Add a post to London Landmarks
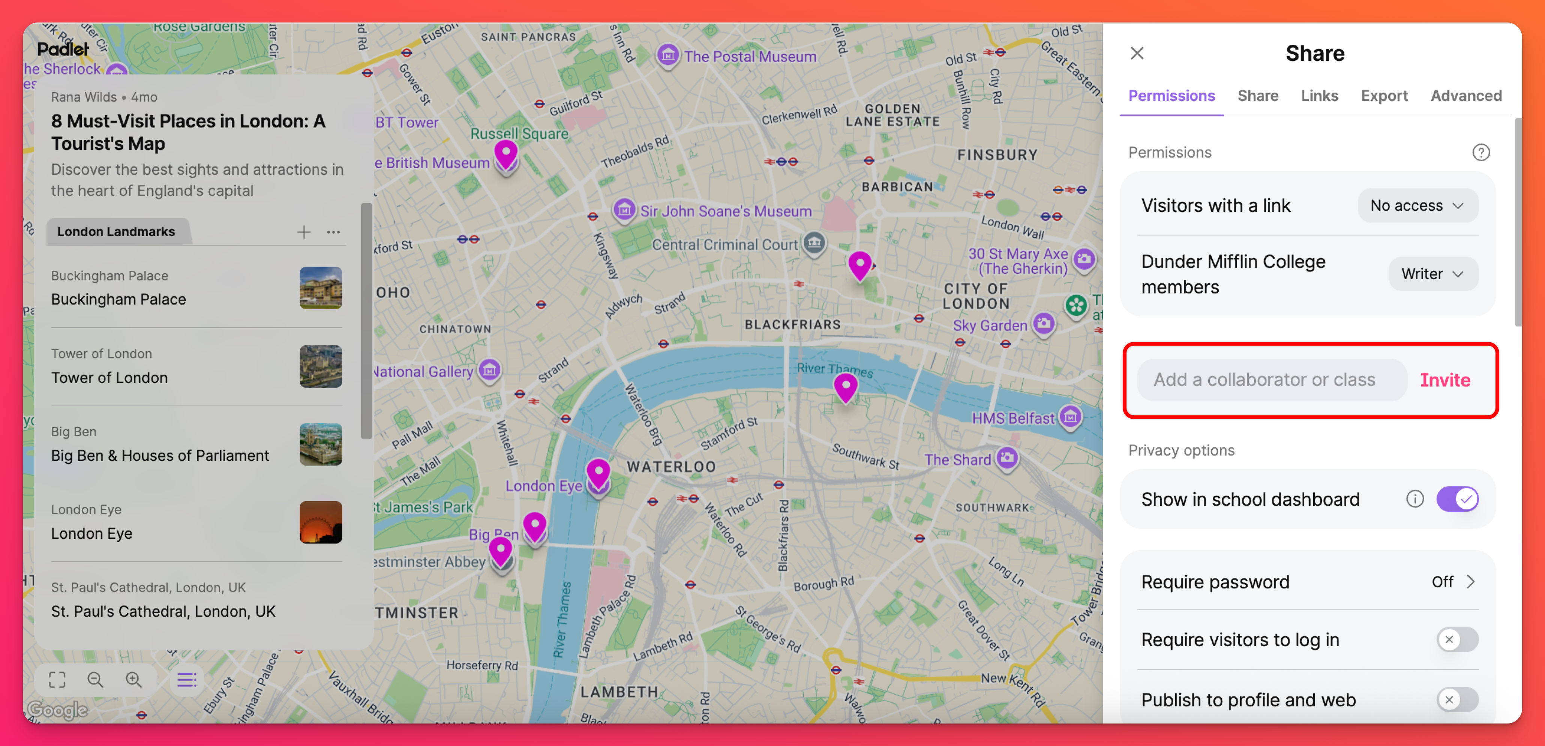Image resolution: width=1545 pixels, height=746 pixels. click(304, 232)
